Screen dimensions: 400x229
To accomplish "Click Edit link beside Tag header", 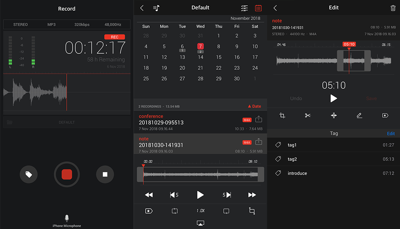I will coord(390,133).
